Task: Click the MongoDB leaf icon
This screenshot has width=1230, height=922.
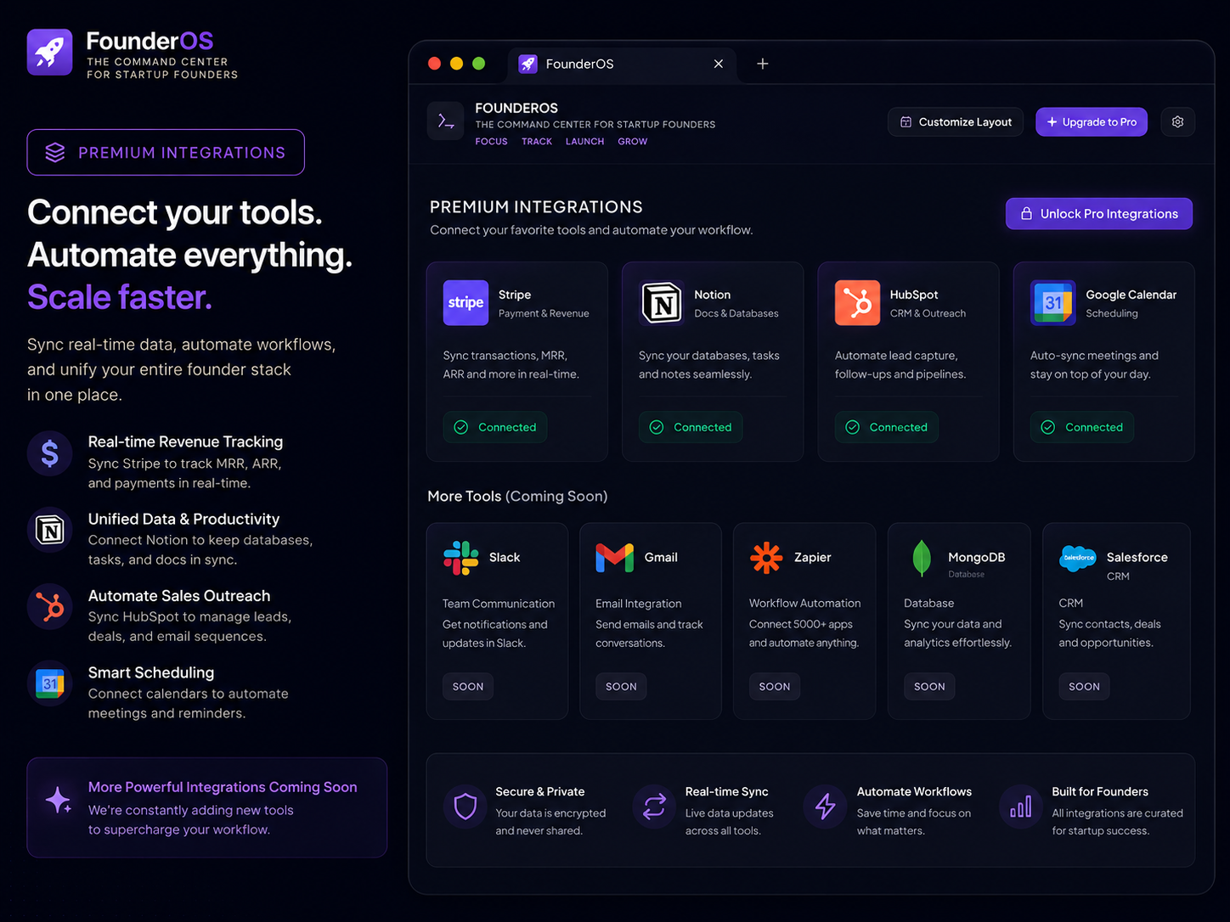Action: point(921,559)
